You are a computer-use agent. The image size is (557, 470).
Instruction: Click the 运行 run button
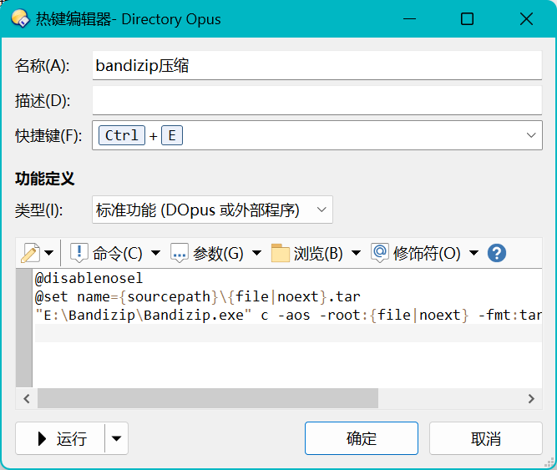(60, 438)
